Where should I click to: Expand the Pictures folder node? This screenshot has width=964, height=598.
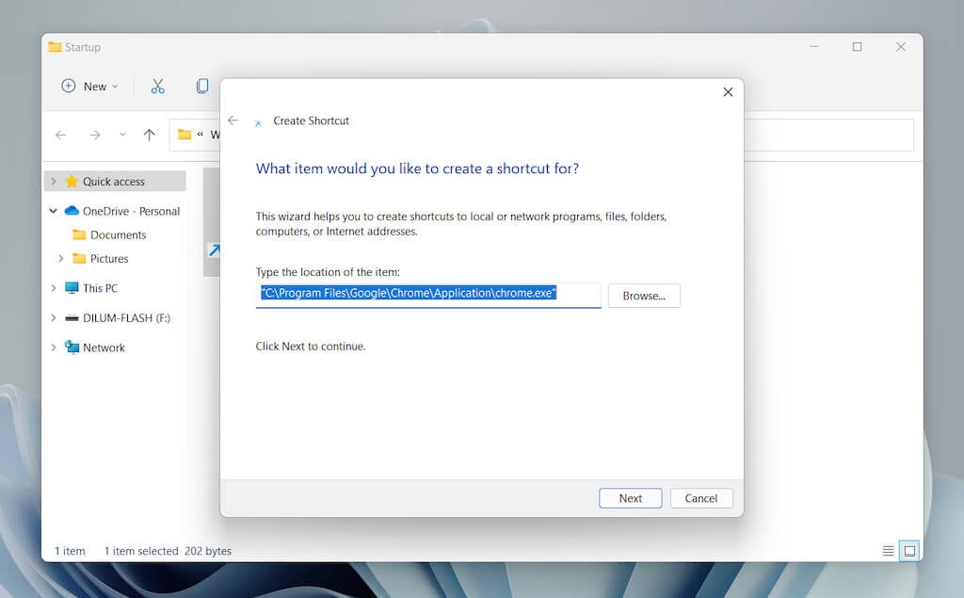pos(61,258)
